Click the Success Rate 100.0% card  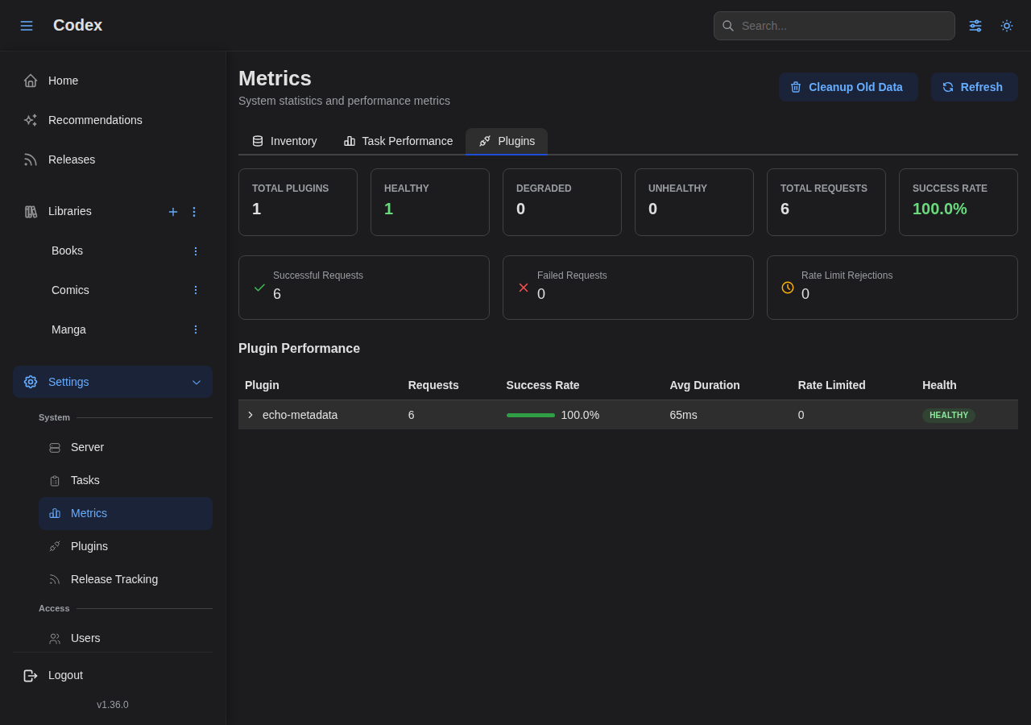coord(959,202)
